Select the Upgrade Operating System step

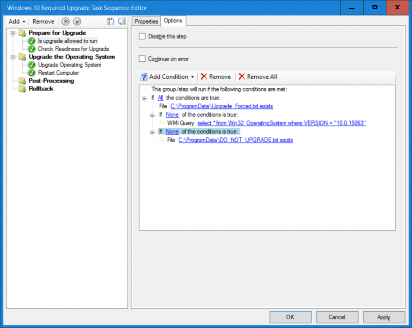70,65
